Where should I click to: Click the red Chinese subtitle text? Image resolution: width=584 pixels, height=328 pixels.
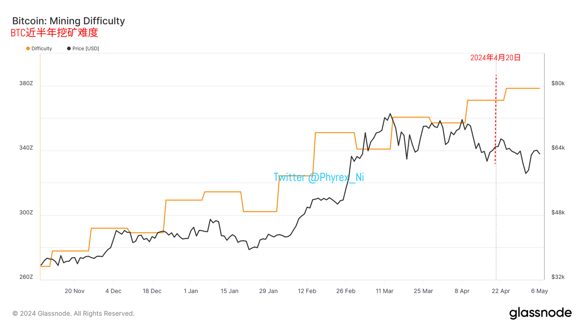[x=55, y=33]
